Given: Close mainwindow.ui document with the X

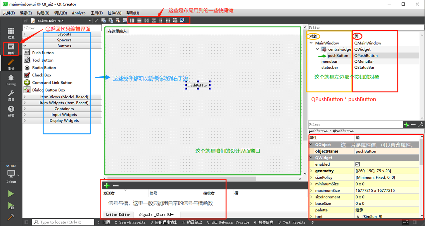Looking at the screenshot, I should click(96, 20).
